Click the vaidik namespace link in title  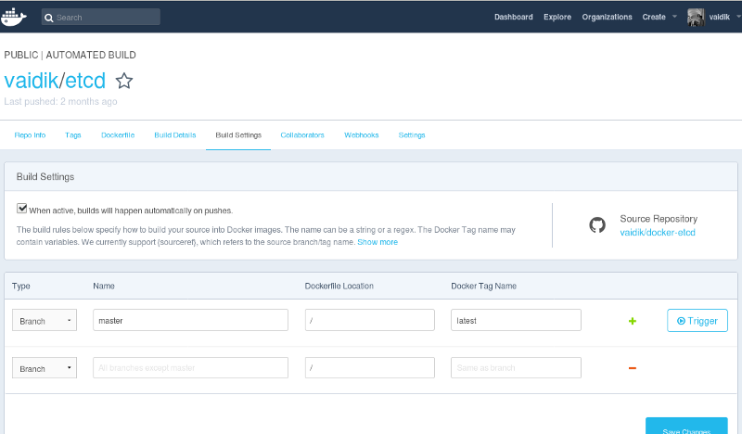[x=32, y=81]
